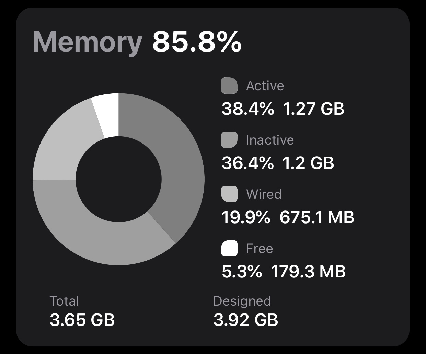426x354 pixels.
Task: Click the Active label text
Action: click(x=265, y=86)
